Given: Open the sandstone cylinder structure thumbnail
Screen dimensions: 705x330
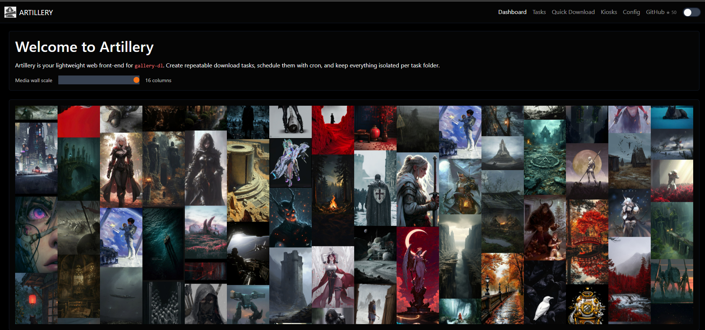Looking at the screenshot, I should tap(248, 180).
